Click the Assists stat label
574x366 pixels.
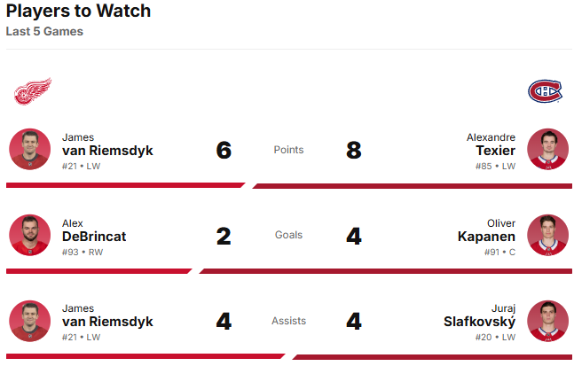(x=288, y=322)
